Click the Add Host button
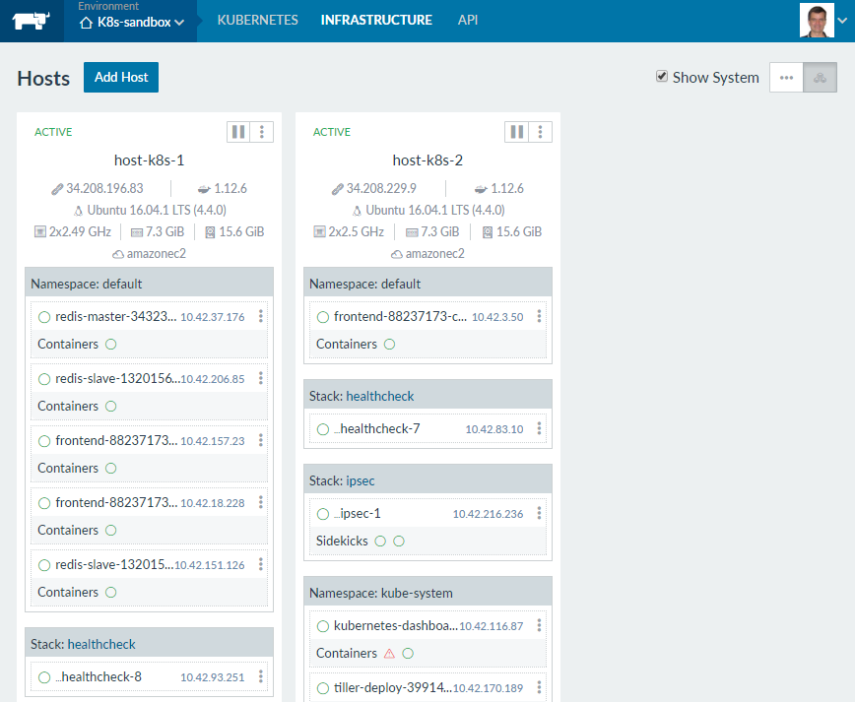Viewport: 855px width, 702px height. click(121, 78)
